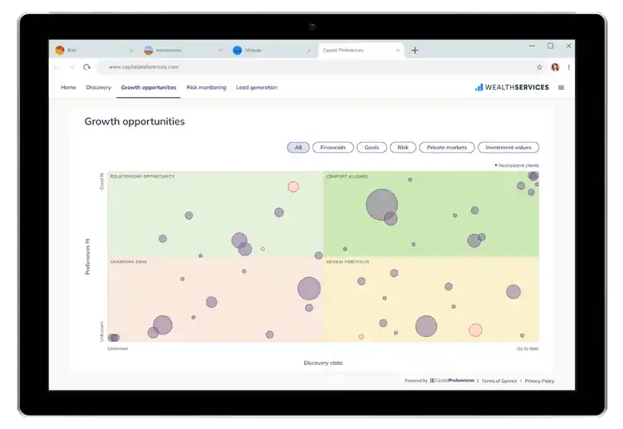Viewport: 623px width, 429px height.
Task: Select the Investment values filter
Action: pos(508,148)
